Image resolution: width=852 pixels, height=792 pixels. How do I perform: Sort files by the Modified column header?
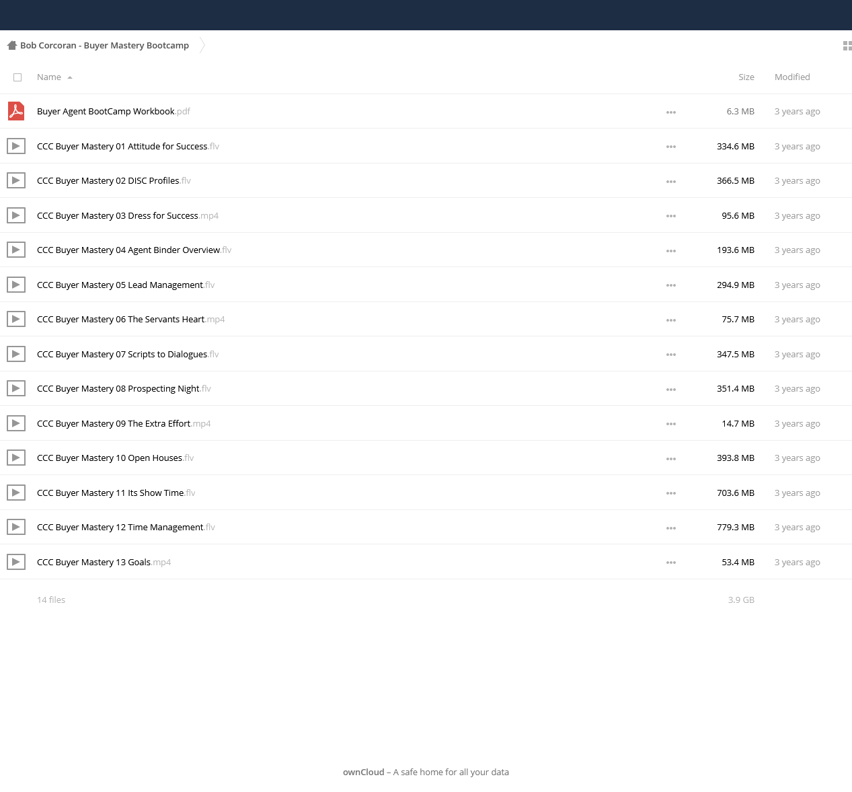(792, 77)
